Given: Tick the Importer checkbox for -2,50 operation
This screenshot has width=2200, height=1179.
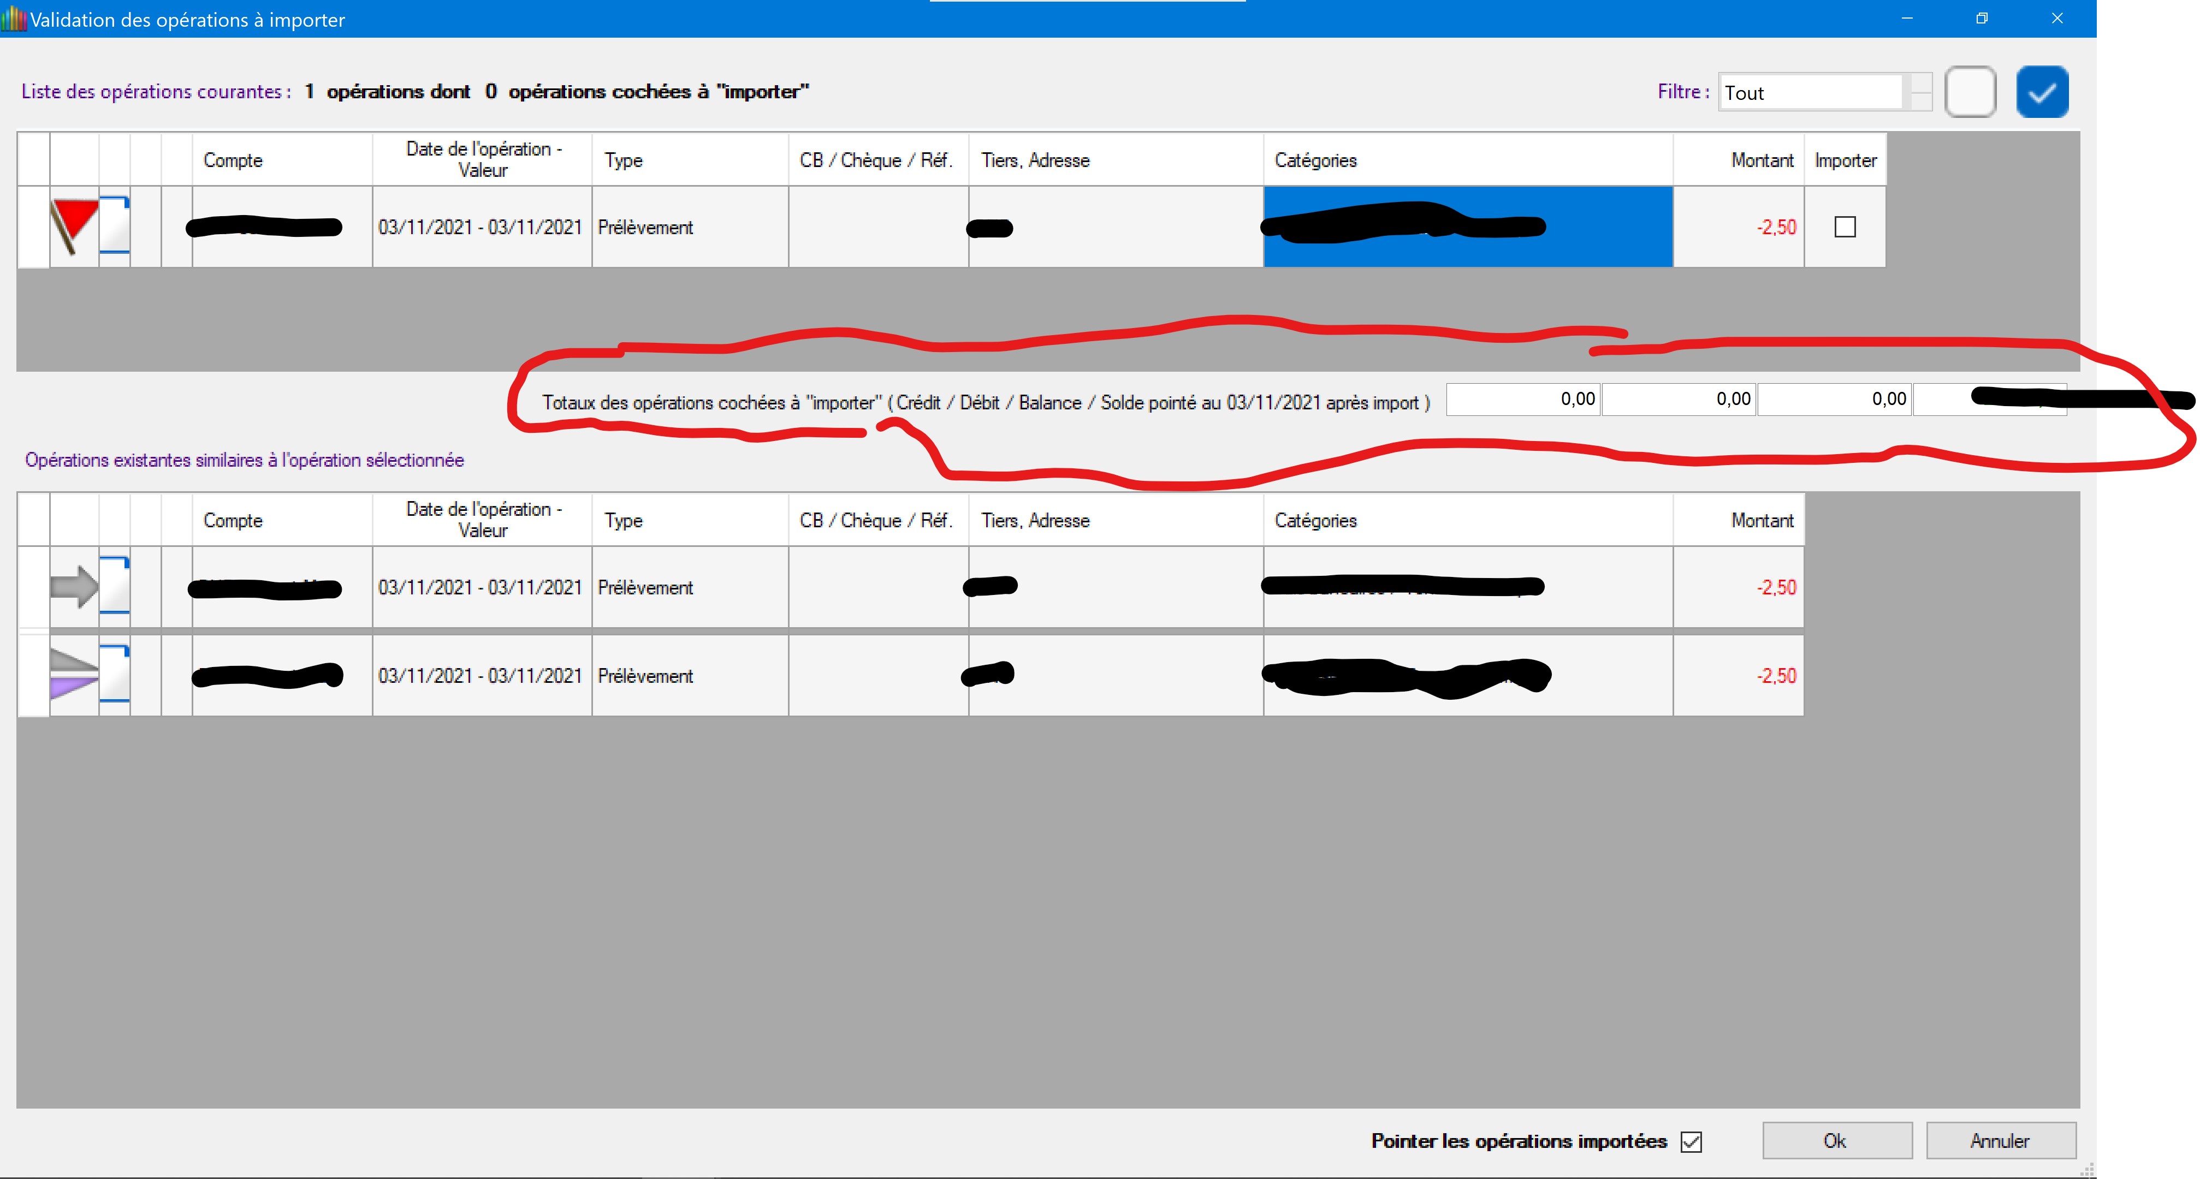Looking at the screenshot, I should point(1845,227).
